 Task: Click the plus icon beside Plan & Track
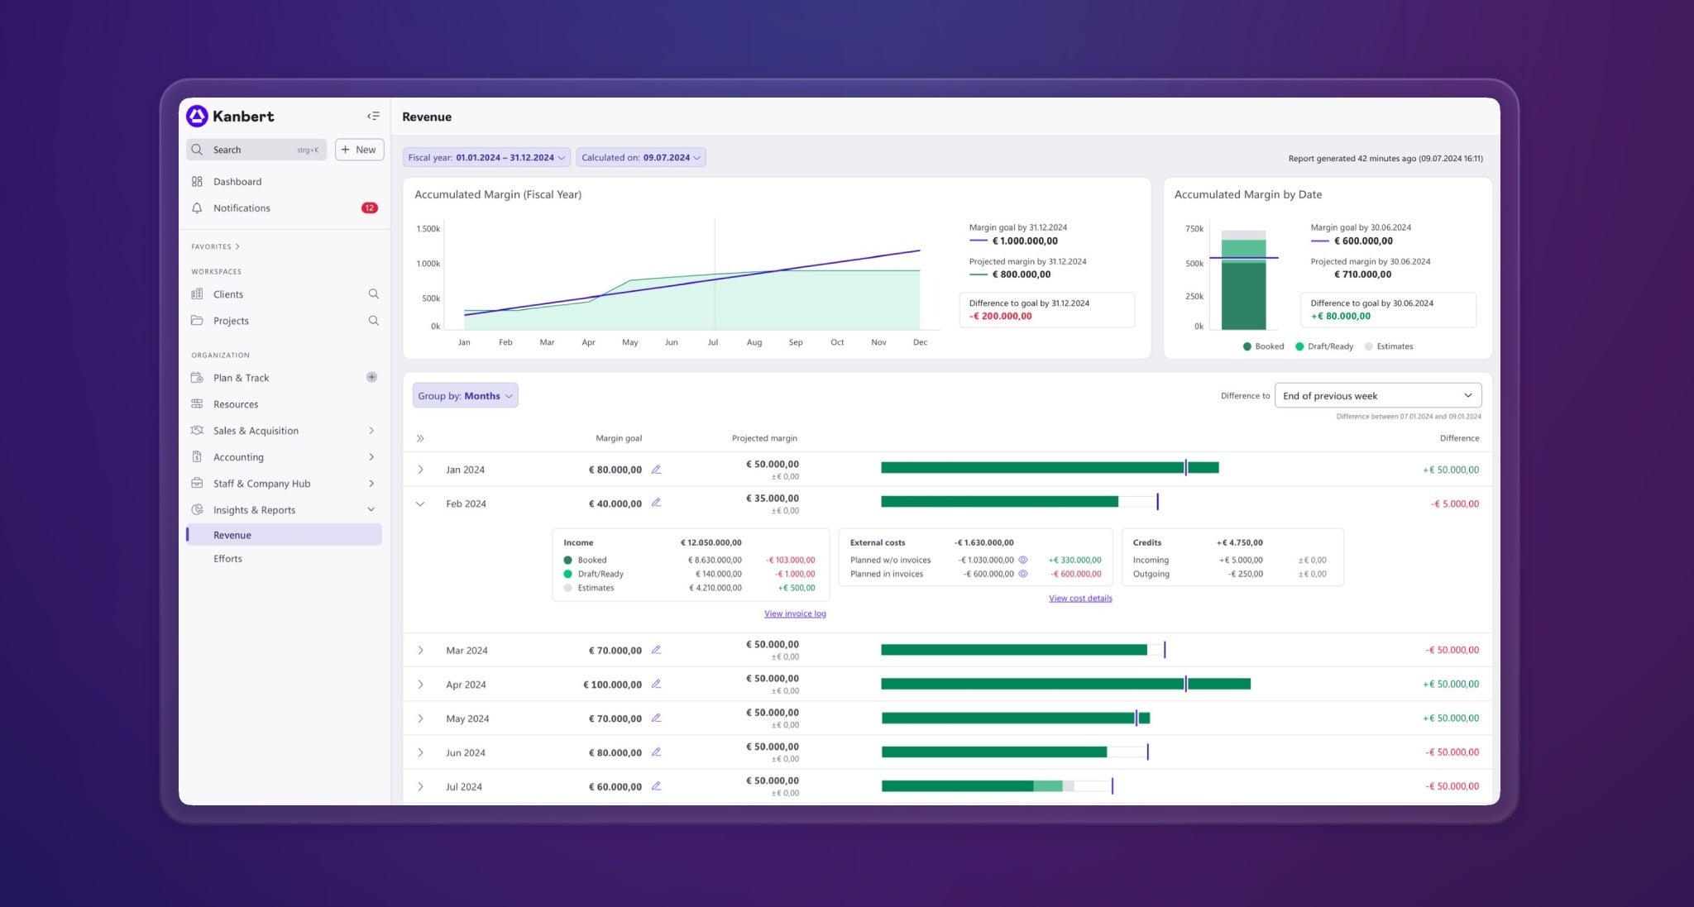[x=371, y=378]
